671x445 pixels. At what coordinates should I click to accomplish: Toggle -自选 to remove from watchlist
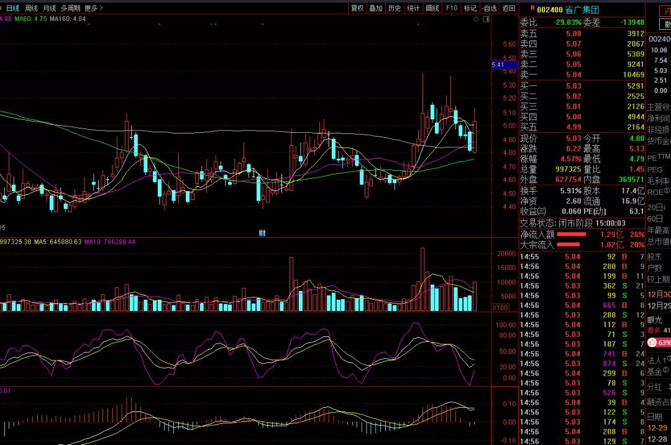490,8
